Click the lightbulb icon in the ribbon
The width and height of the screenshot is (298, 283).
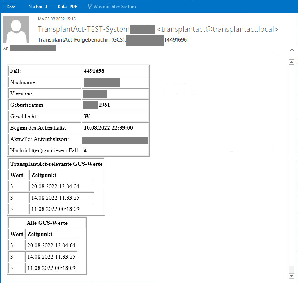90,7
